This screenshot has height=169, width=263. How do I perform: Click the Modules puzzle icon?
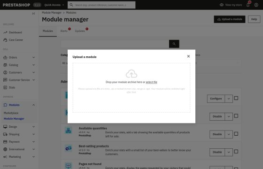pos(5,105)
